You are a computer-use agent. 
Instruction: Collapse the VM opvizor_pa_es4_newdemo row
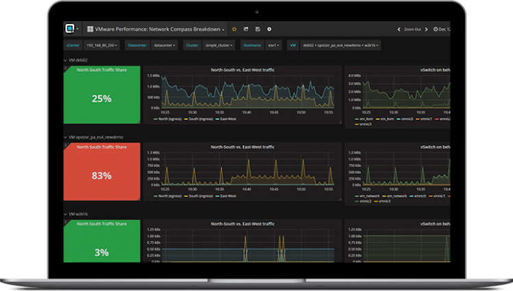tap(94, 137)
